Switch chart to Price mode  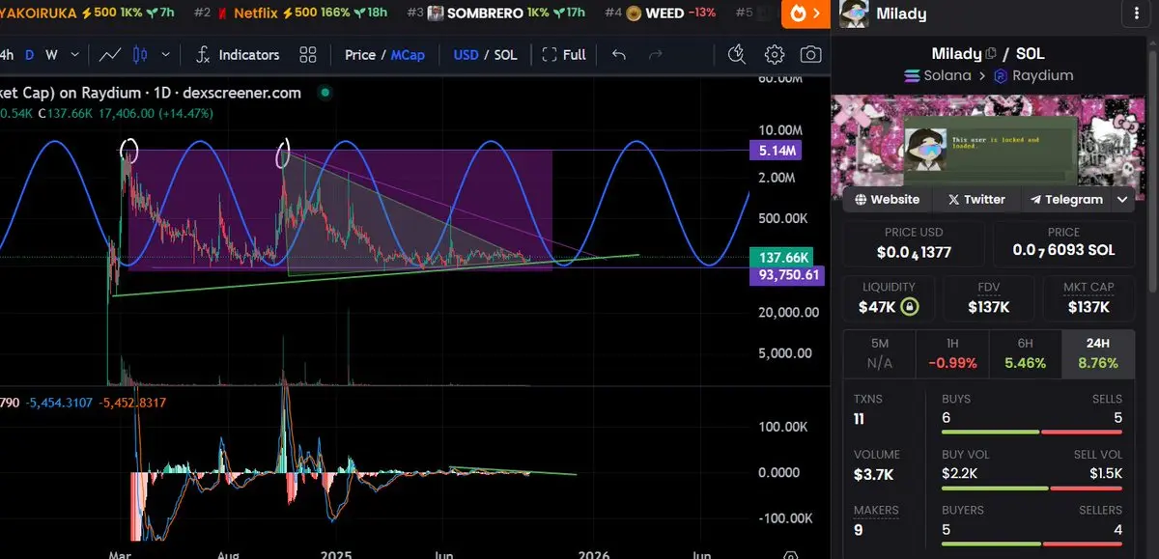360,55
